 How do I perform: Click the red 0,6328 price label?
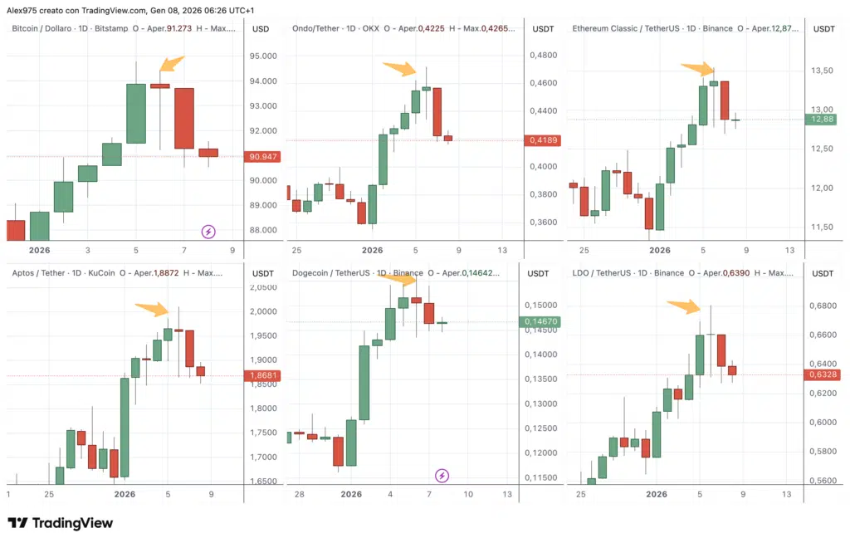(822, 375)
